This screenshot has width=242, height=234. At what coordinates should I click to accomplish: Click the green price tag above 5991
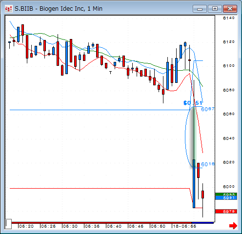[x=226, y=194]
